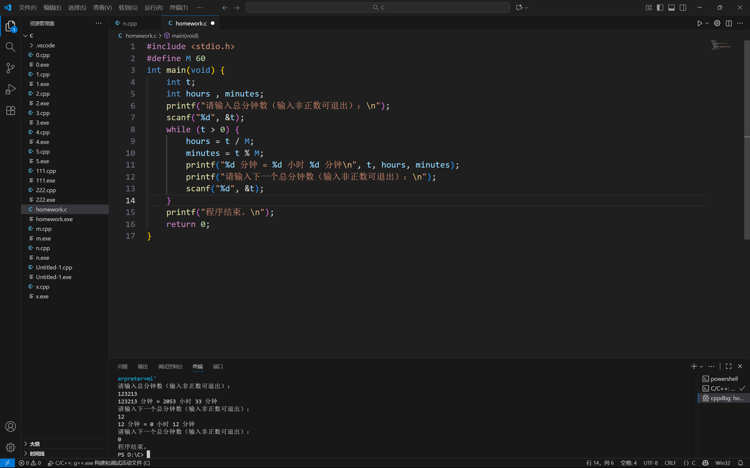The height and width of the screenshot is (468, 750).
Task: Click the split editor right icon
Action: point(729,23)
